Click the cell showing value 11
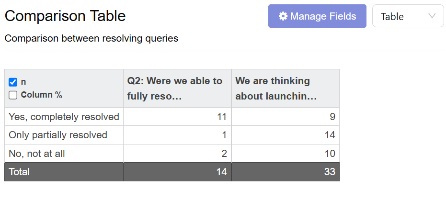 tap(177, 117)
